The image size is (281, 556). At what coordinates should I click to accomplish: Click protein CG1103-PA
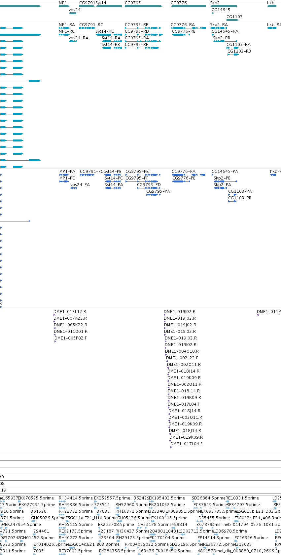pos(240,191)
